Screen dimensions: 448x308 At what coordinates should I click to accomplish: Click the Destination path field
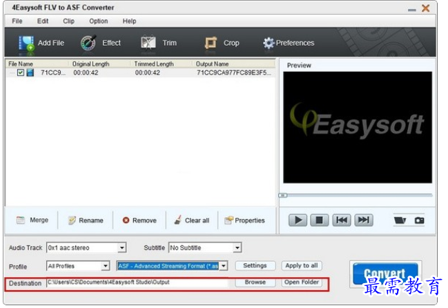click(x=137, y=282)
